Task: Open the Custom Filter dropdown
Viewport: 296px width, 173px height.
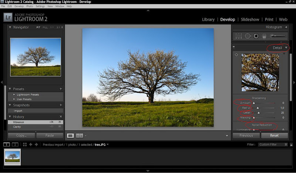Action: (273, 145)
